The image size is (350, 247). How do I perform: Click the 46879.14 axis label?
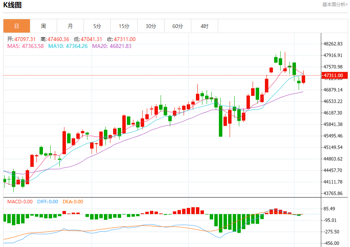point(333,90)
